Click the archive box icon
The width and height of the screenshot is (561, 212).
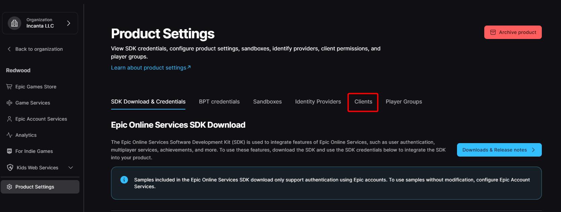[493, 32]
